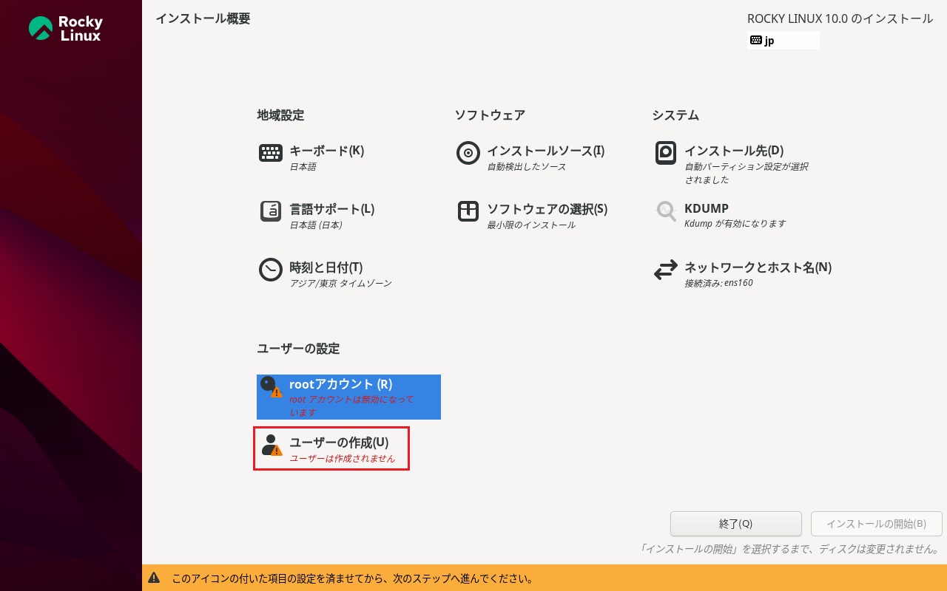947x591 pixels.
Task: Open 時刻と日付(T) settings label
Action: pyautogui.click(x=326, y=267)
